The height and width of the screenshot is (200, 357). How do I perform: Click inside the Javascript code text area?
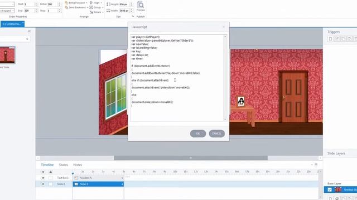(x=177, y=78)
